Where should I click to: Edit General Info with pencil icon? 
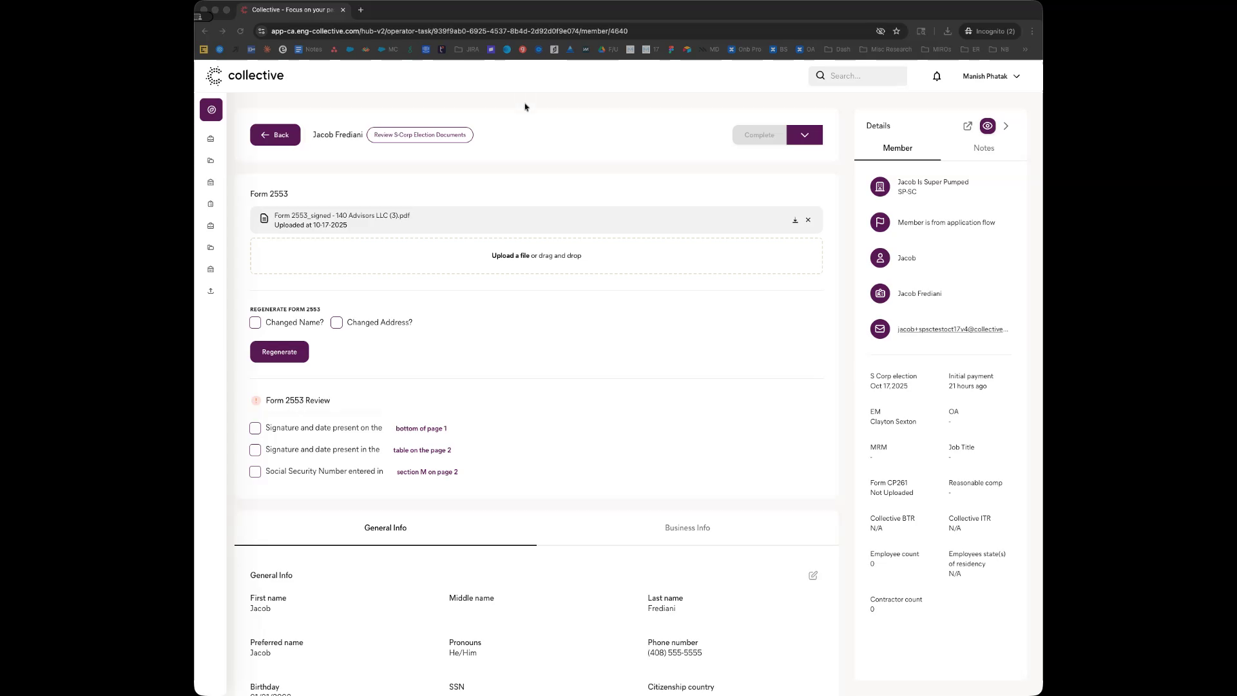[x=813, y=575]
